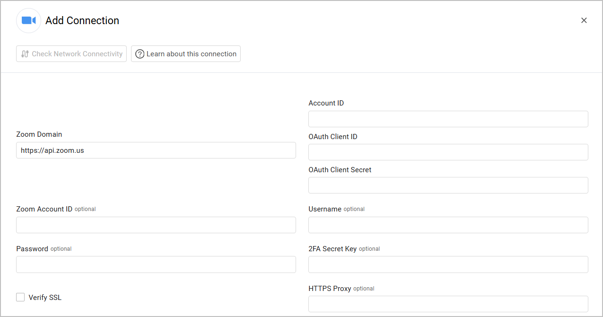
Task: Click Check Network Connectivity button
Action: 71,54
